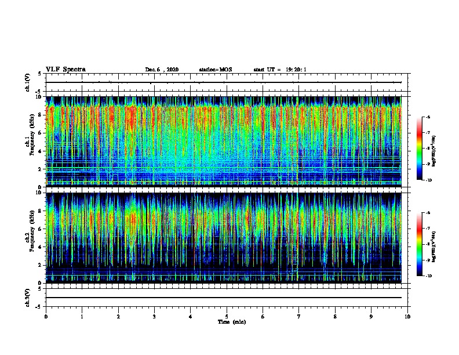The image size is (459, 355).
Task: Select the upper colorbar's log(PSD) units label
Action: 434,151
